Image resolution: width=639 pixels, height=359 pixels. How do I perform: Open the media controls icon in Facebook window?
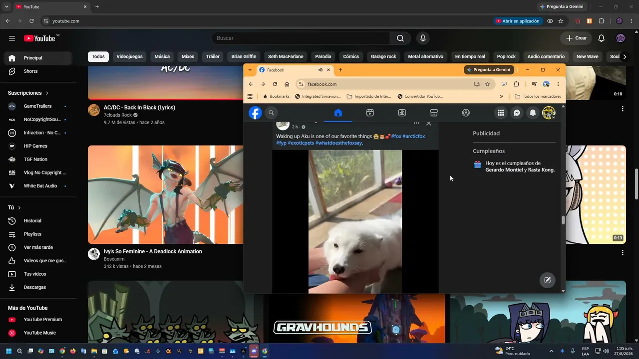pos(534,84)
